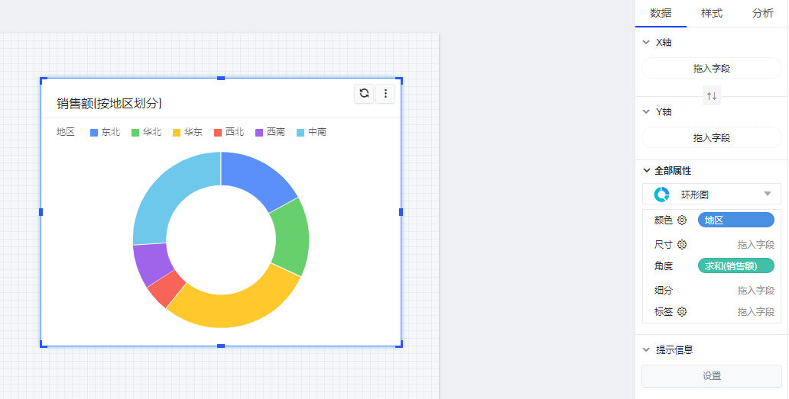Collapse the 全部属性 section
The height and width of the screenshot is (399, 789).
pos(647,171)
